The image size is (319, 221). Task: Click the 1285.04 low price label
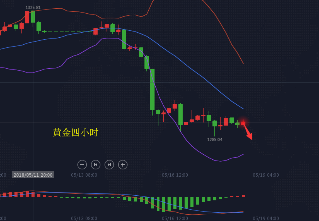click(215, 140)
